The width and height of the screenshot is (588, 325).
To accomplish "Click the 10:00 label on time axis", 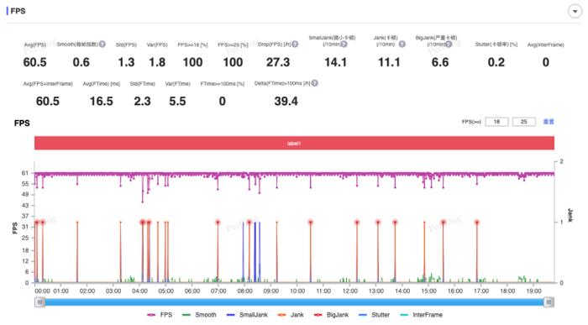I will 297,291.
